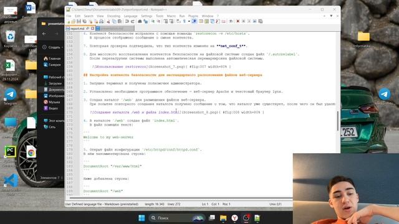Redo the edit via toolbar
Screen dimensions: 399x224
132,21
